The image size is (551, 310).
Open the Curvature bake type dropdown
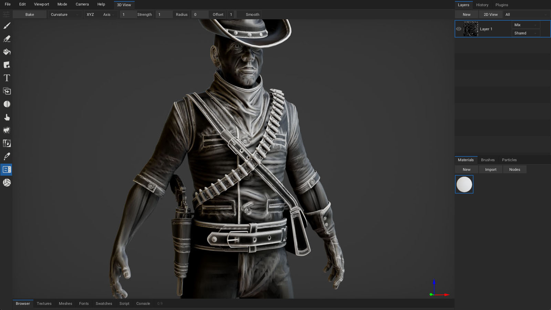64,14
